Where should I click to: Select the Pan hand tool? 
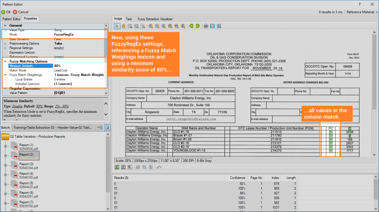click(123, 26)
